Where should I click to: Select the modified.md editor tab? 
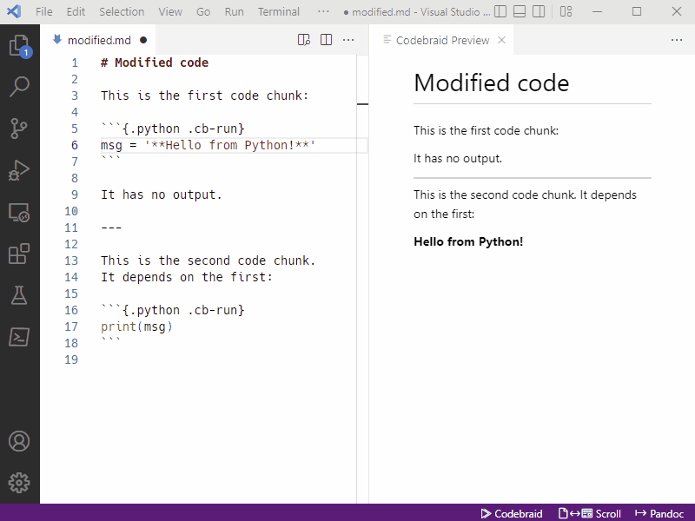(x=97, y=40)
